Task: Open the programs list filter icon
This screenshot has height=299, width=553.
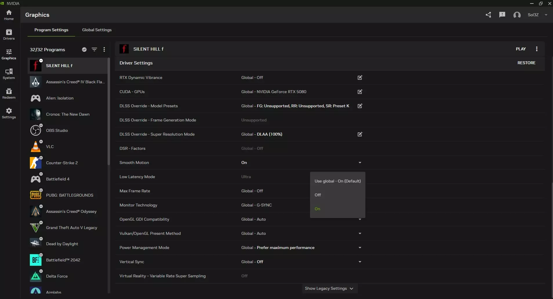Action: coord(94,49)
